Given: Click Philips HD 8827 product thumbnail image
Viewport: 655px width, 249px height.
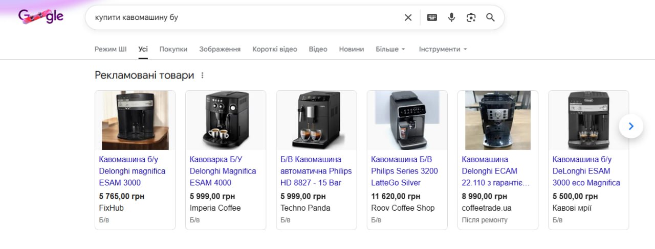Looking at the screenshot, I should (316, 120).
